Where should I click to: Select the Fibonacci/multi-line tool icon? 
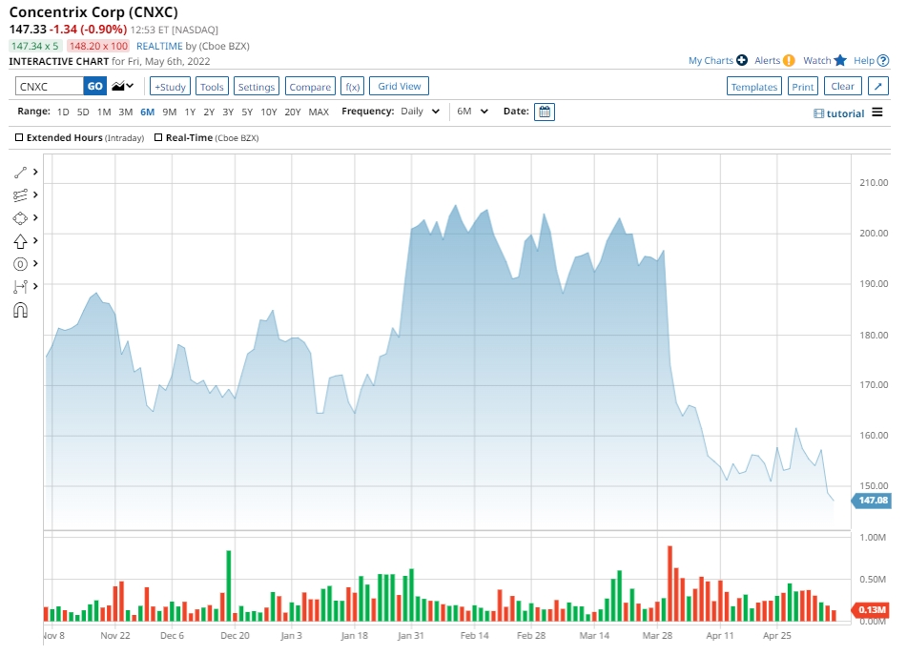pyautogui.click(x=20, y=195)
